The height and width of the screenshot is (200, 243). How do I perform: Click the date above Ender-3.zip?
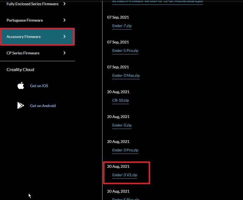click(x=118, y=117)
